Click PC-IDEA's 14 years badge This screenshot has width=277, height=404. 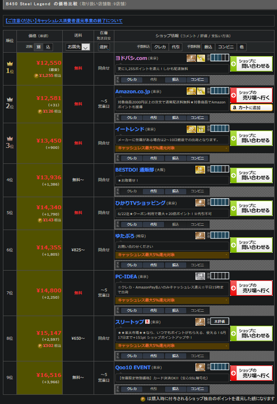tap(200, 276)
